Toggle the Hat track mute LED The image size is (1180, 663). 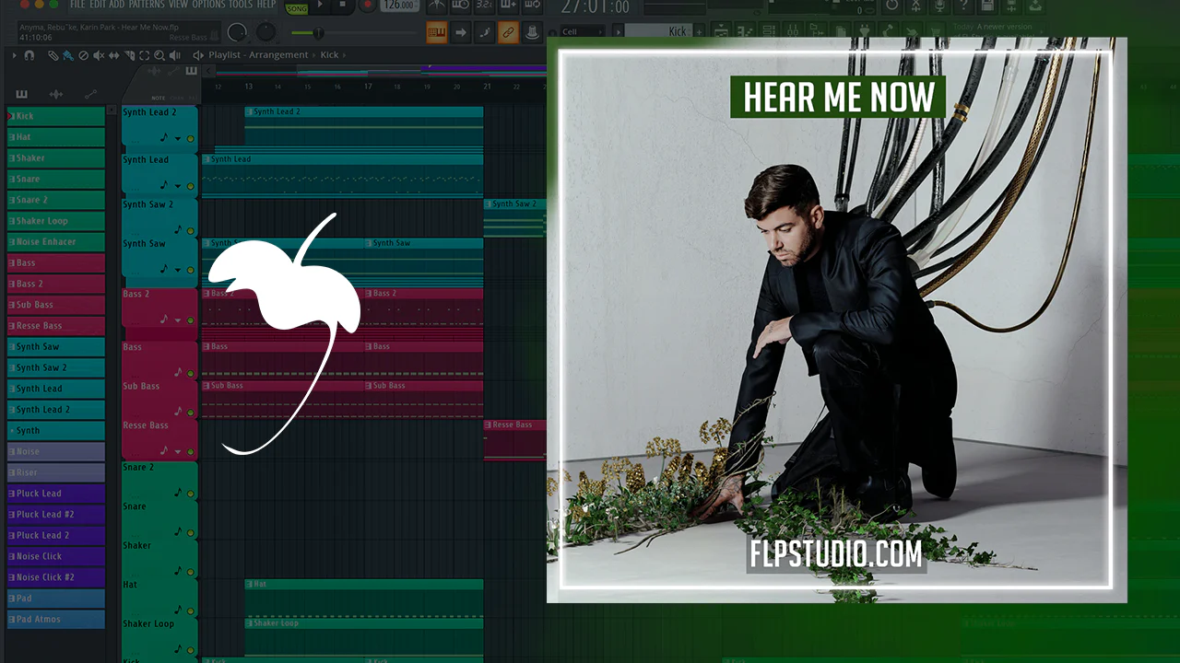[191, 611]
